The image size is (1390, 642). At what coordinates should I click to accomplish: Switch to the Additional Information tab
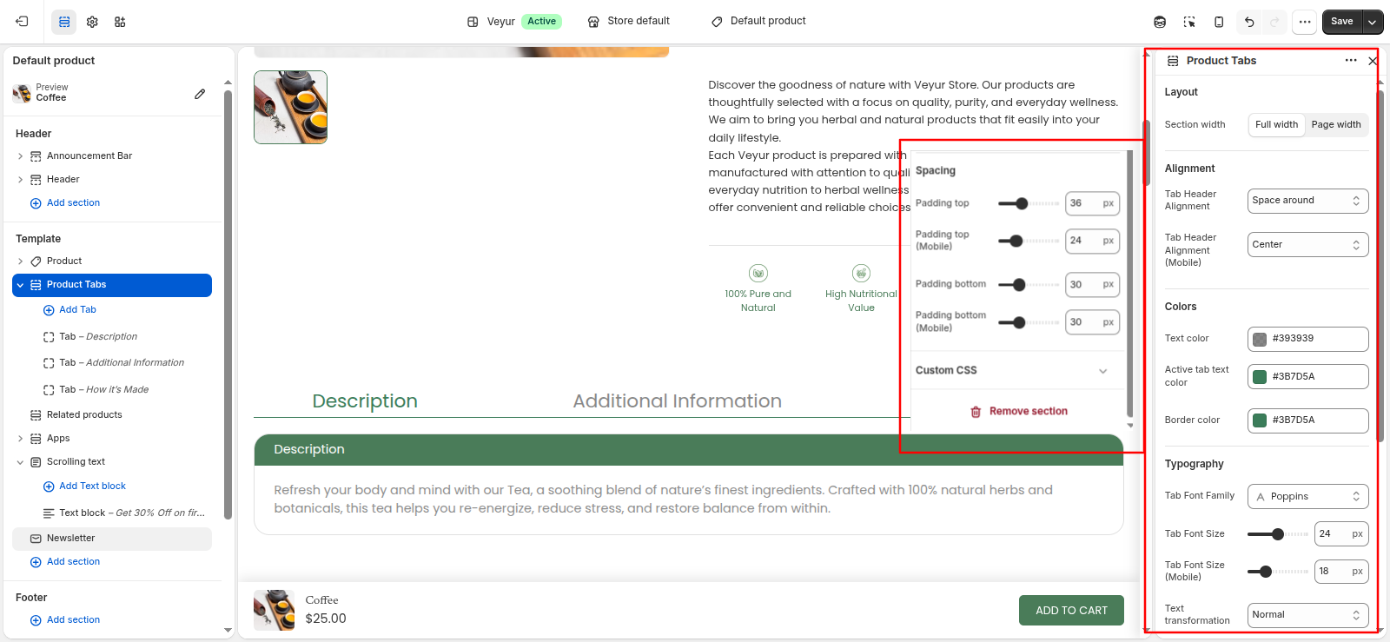click(677, 401)
